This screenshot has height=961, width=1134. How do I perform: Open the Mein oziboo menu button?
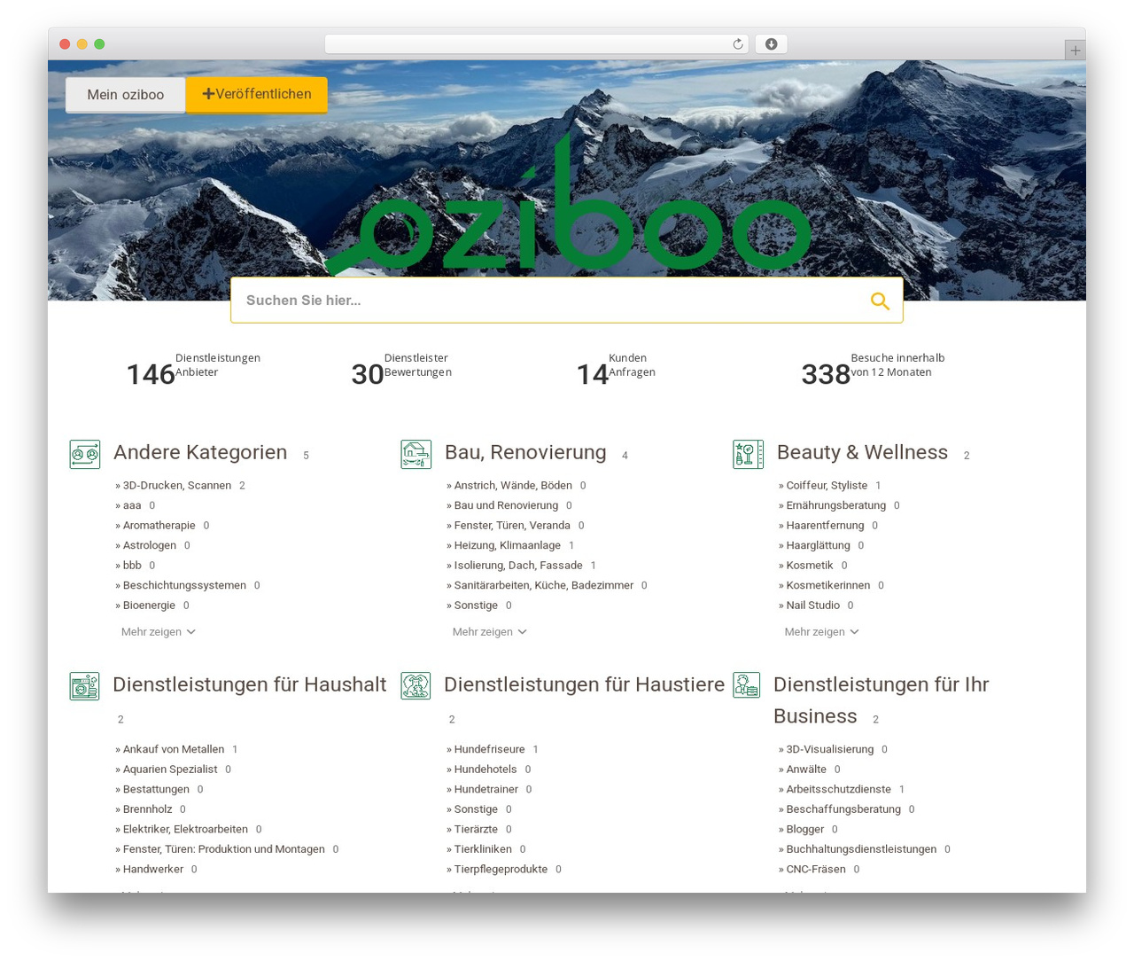click(x=126, y=95)
